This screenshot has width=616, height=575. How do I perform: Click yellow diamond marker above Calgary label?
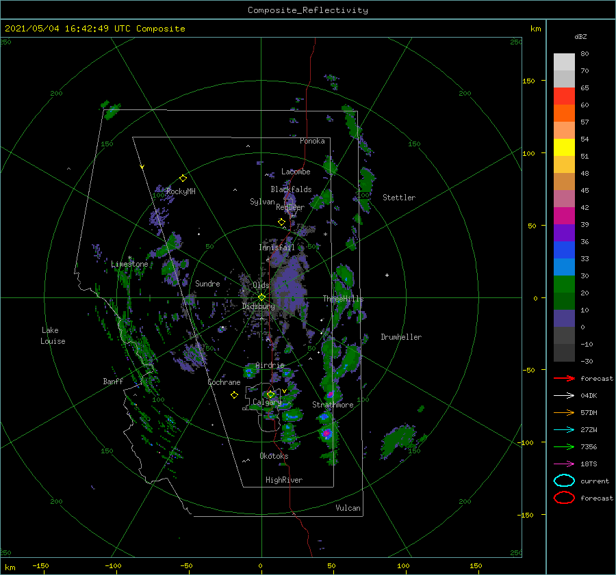270,394
